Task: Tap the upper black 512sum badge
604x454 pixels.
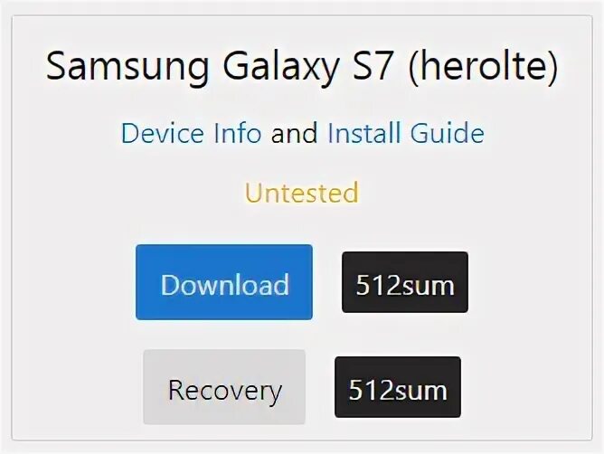Action: tap(405, 282)
